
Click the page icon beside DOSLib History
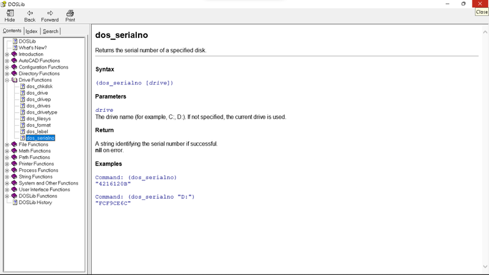coord(15,202)
